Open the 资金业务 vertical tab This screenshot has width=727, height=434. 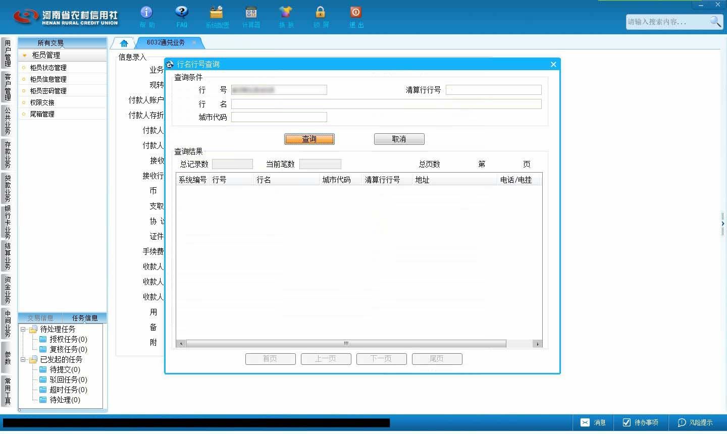[7, 290]
